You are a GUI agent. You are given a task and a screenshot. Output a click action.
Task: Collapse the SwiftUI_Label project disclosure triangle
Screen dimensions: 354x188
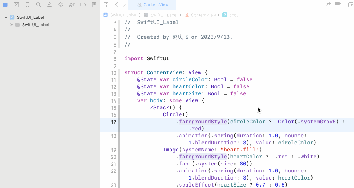pyautogui.click(x=6, y=17)
